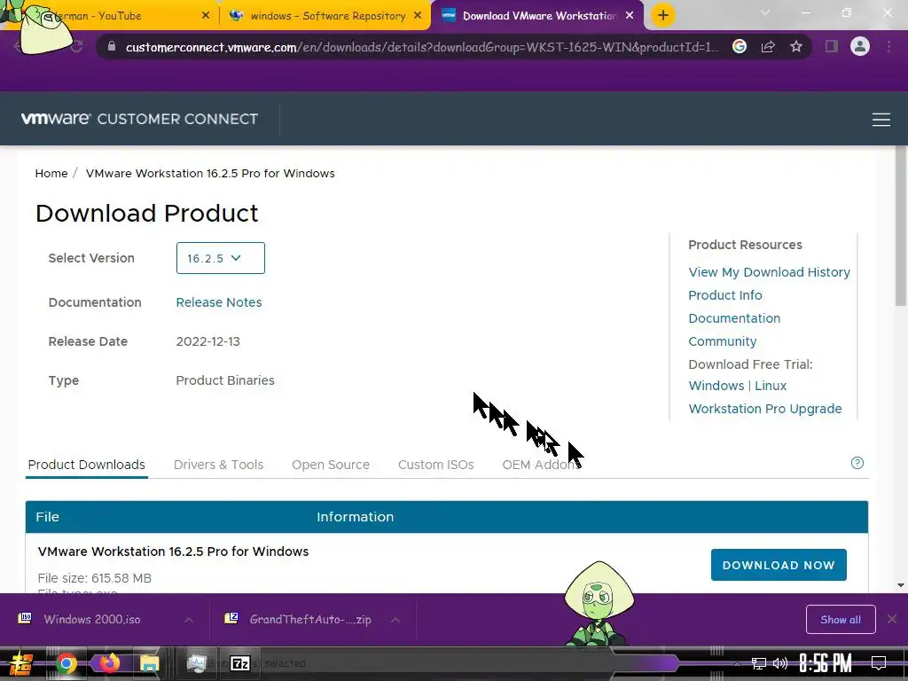The image size is (908, 681).
Task: Open the Release Notes link
Action: point(219,302)
